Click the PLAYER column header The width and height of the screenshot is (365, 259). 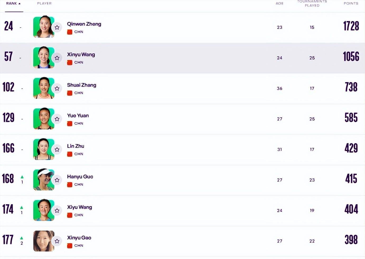coord(44,3)
